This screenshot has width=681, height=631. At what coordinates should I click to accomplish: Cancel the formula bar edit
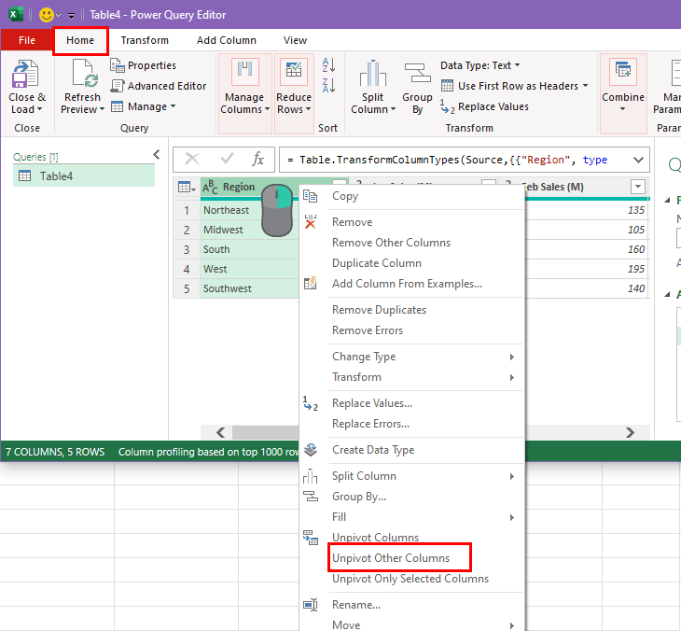[192, 159]
